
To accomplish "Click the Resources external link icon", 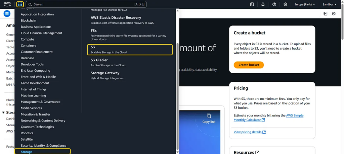I will (258, 152).
